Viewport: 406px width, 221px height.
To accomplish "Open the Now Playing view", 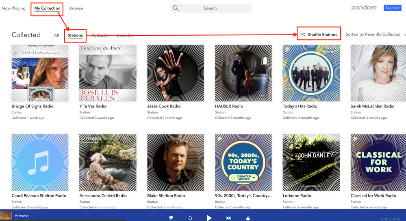I will coord(13,8).
